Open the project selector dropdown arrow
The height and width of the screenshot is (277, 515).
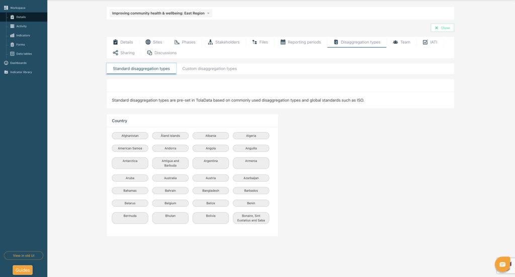pos(208,14)
